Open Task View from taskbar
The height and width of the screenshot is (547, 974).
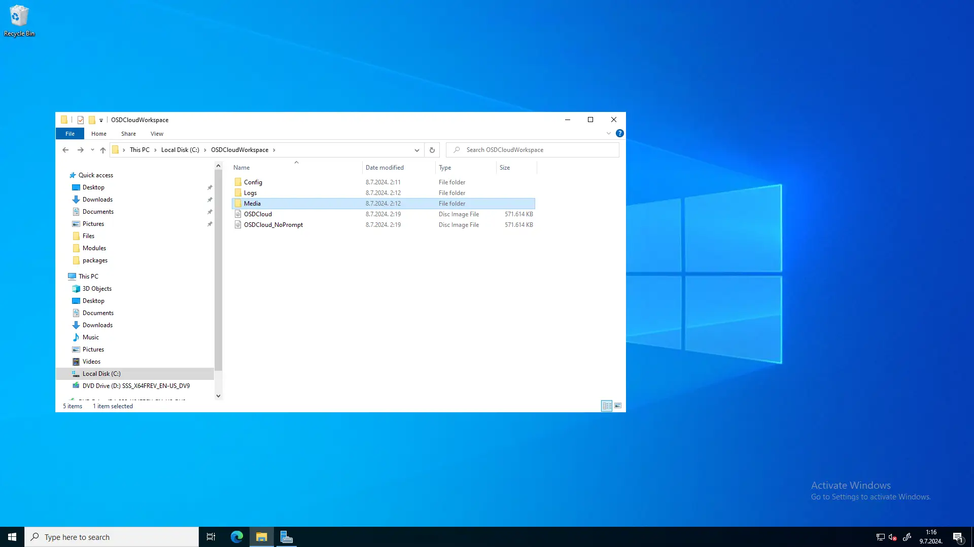211,537
